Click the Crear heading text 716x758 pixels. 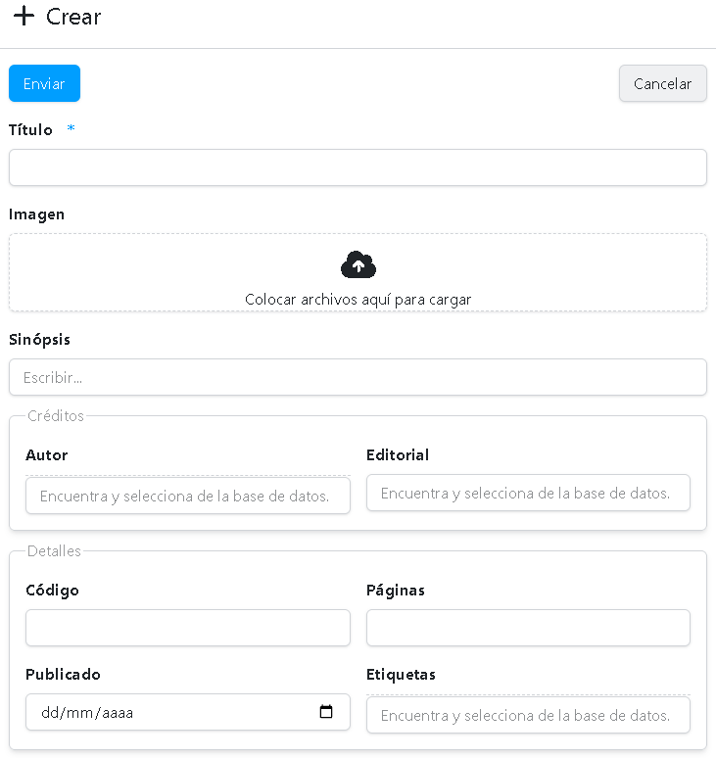(x=73, y=17)
